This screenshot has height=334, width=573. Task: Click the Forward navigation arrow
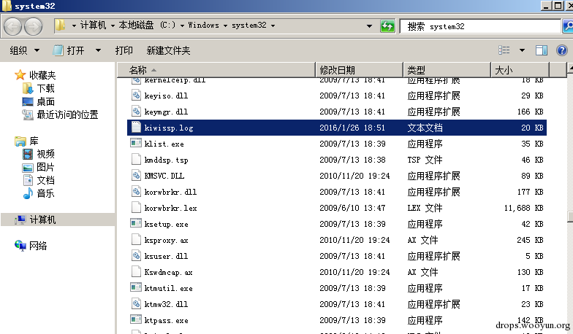tap(34, 26)
